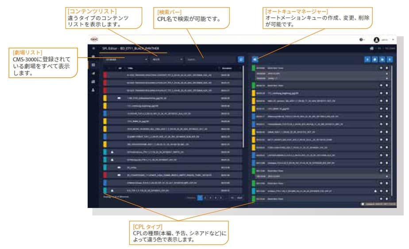This screenshot has width=409, height=249.
Task: Click the title 'SPL Editor - BD_0711_BLACK_PANTHER'
Action: point(131,49)
